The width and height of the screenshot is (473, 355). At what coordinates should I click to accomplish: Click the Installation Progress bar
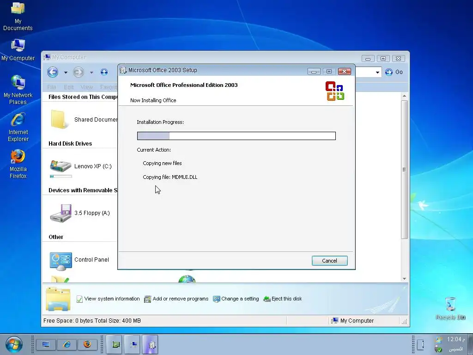(x=236, y=136)
